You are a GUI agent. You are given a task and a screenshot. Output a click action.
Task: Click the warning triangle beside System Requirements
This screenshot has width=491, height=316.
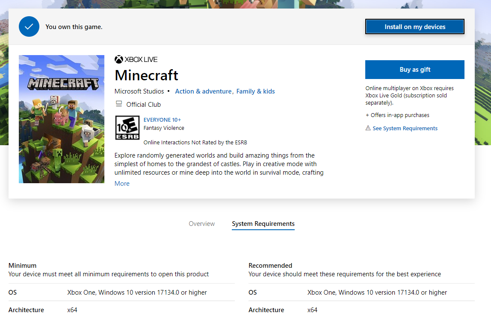tap(368, 128)
